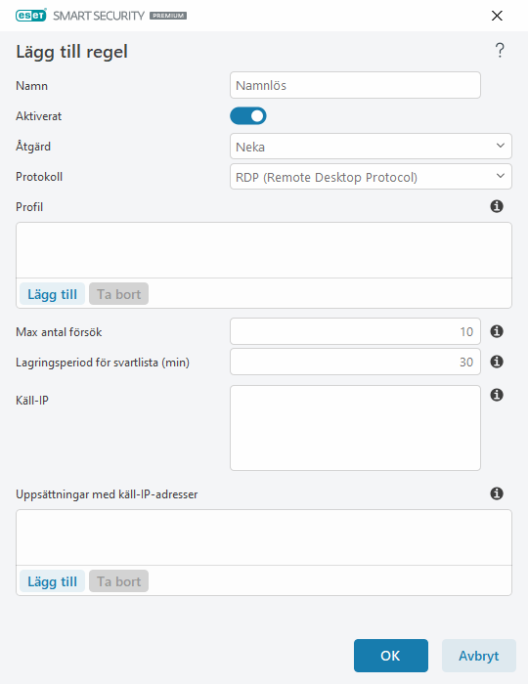Show info for Uppsättningar med käll-IP-adresser
This screenshot has width=528, height=684.
[x=497, y=493]
